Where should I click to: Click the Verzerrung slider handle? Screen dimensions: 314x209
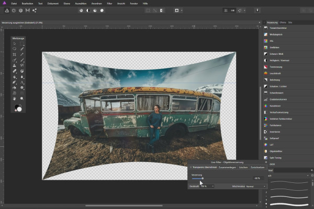[203, 178]
